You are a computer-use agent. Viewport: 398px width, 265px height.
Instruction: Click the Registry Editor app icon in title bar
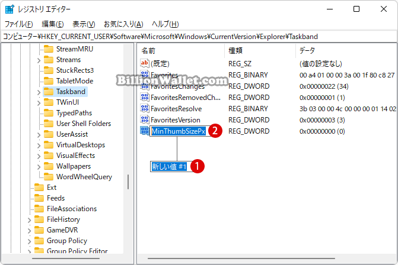(x=9, y=9)
